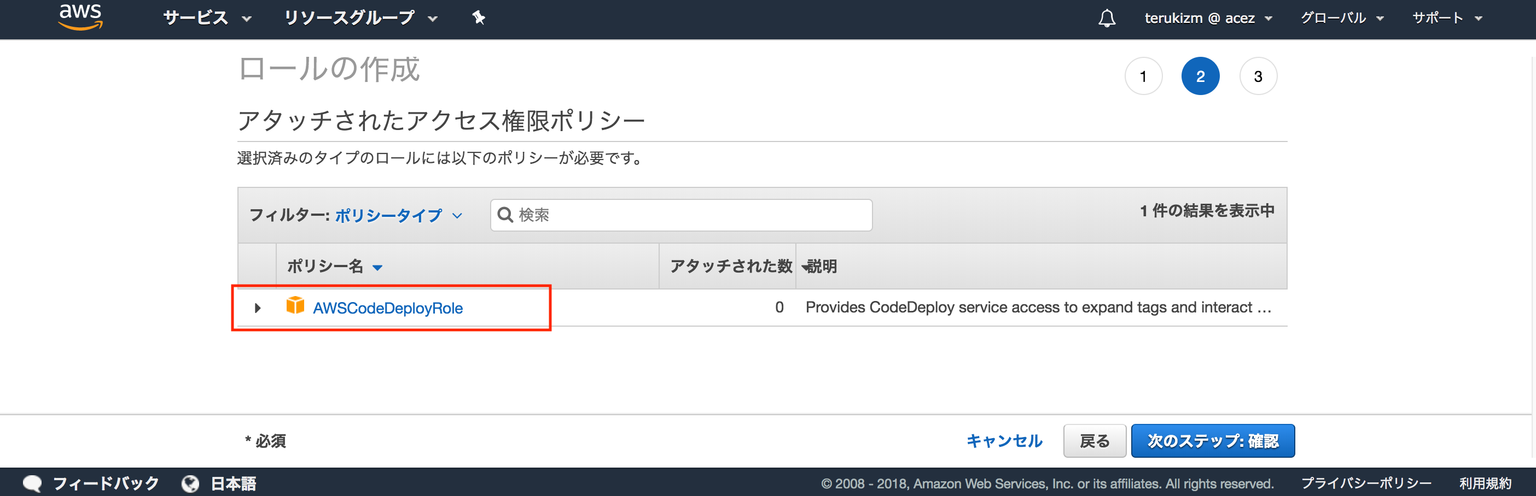Open the サービス menu
This screenshot has width=1536, height=496.
pos(207,18)
